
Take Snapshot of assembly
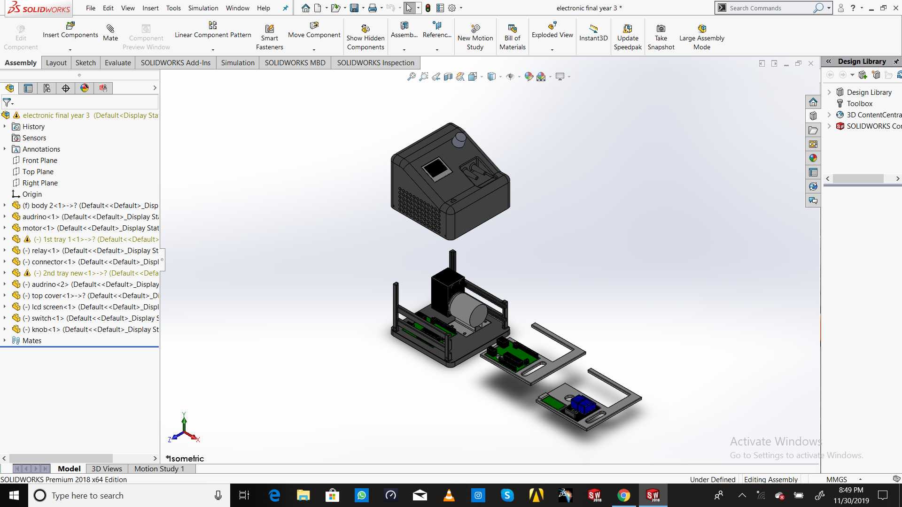[x=661, y=37]
